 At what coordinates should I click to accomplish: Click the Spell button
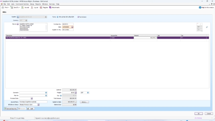pyautogui.click(x=31, y=109)
